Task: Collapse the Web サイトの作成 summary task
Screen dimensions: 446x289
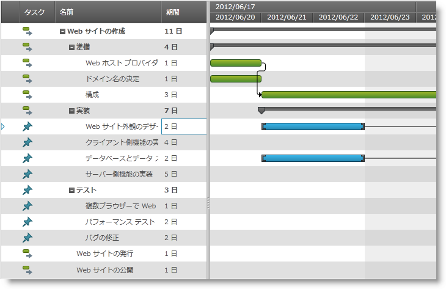Action: [62, 32]
